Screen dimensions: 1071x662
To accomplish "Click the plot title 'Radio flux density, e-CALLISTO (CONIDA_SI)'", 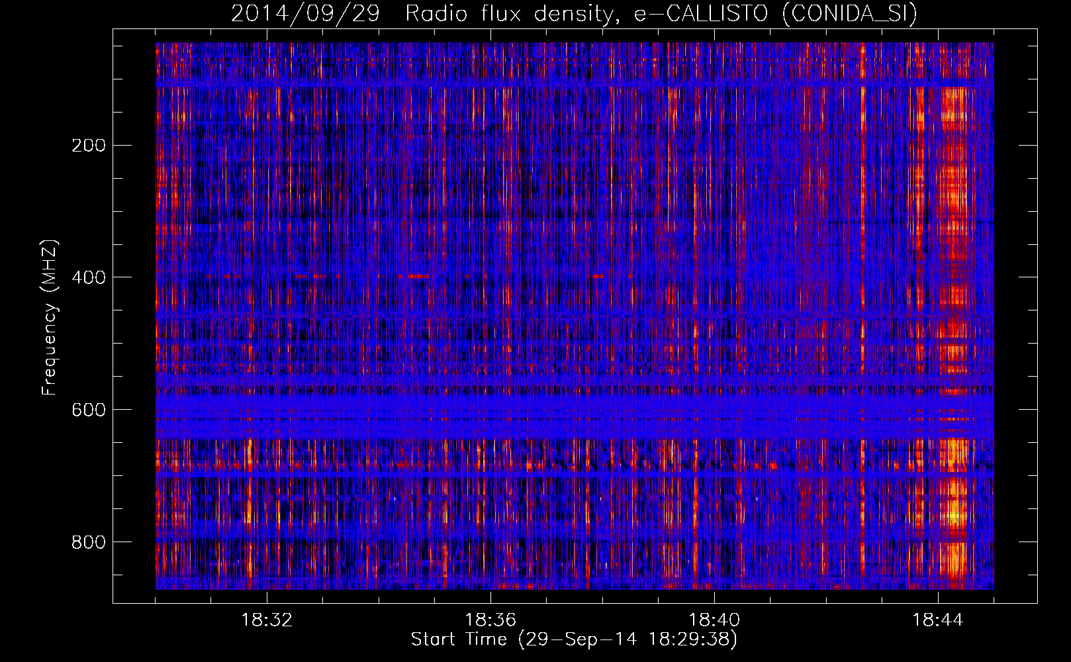I will (x=661, y=13).
